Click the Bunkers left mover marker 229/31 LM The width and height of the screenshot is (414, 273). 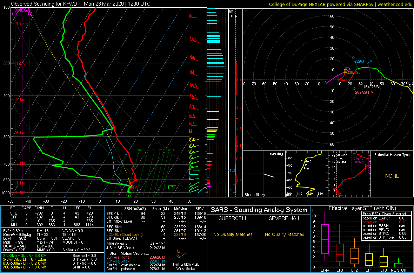354,57
